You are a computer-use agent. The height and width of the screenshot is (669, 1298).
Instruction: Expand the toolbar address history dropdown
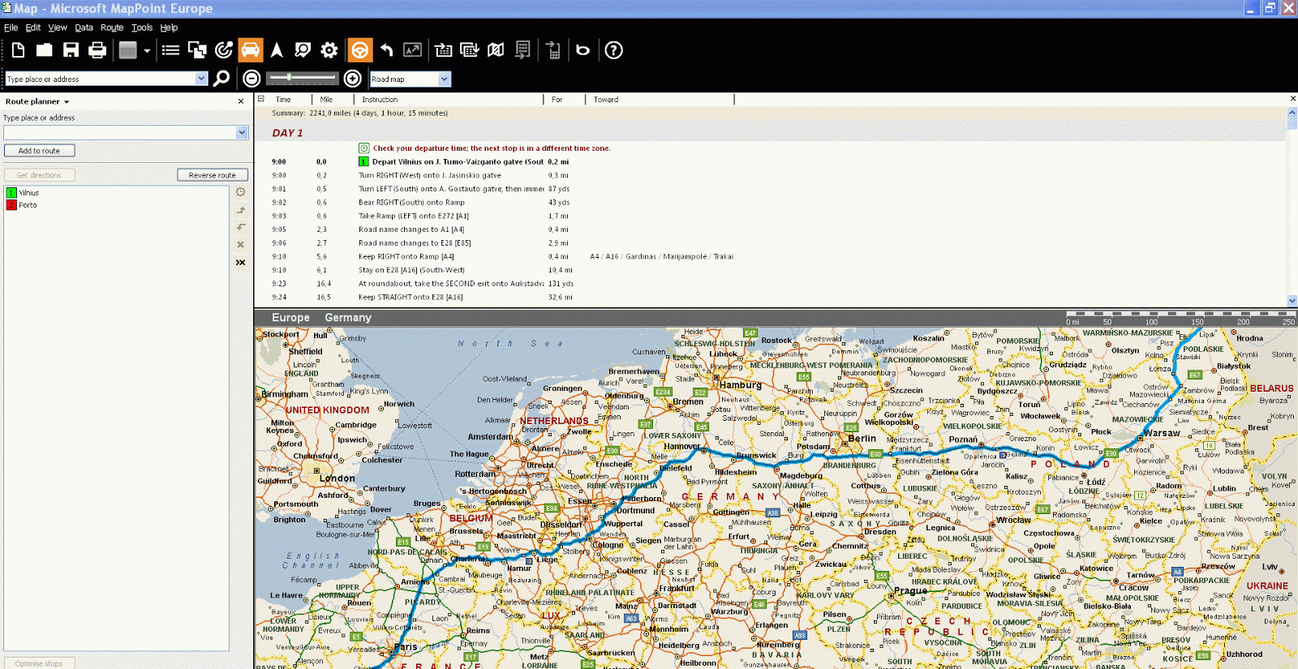pos(202,79)
